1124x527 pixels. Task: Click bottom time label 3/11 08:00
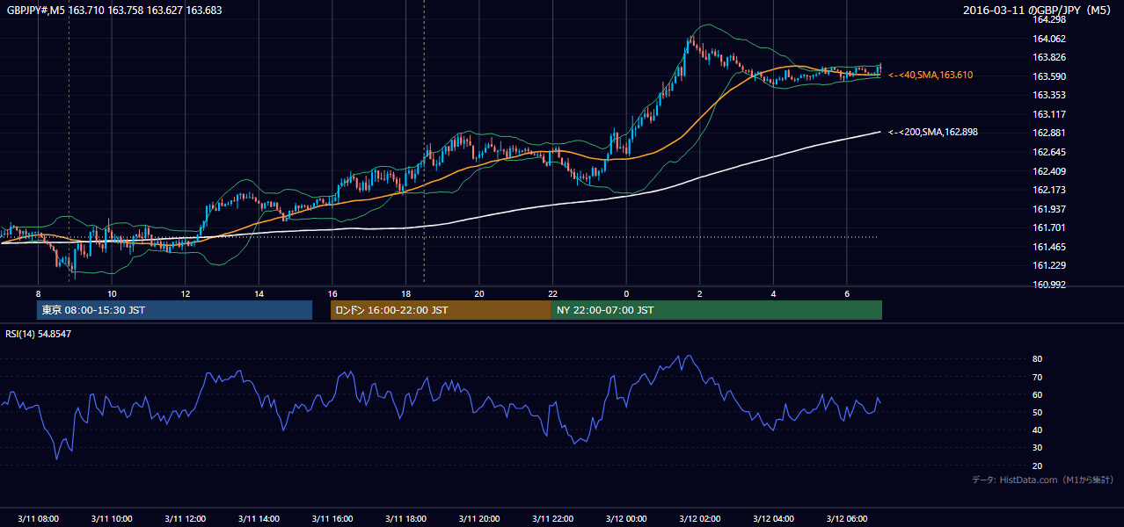[38, 519]
